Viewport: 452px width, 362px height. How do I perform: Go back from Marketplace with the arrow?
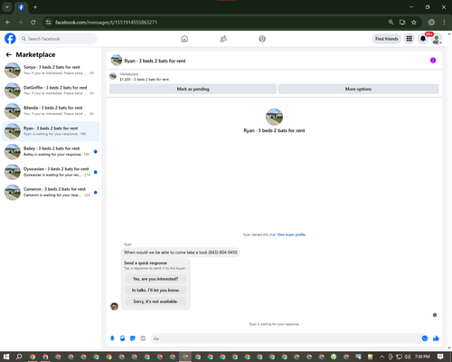9,54
